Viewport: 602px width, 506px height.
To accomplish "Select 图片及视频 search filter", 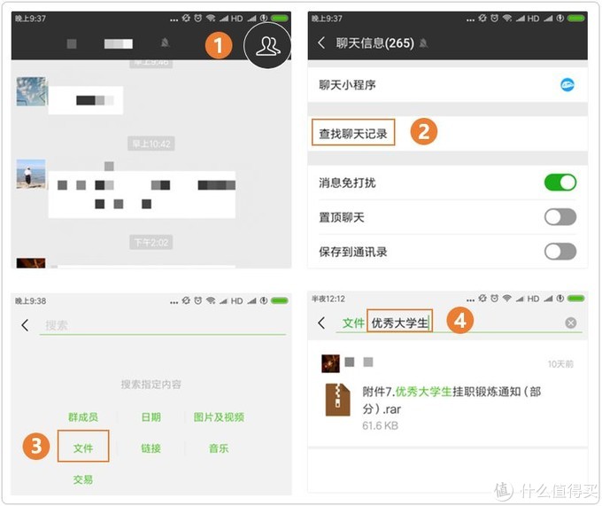I will point(219,416).
